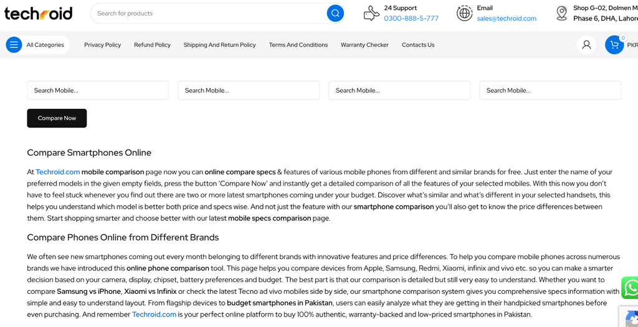The width and height of the screenshot is (638, 327).
Task: Call support number 0300-888-5-777
Action: pyautogui.click(x=411, y=18)
